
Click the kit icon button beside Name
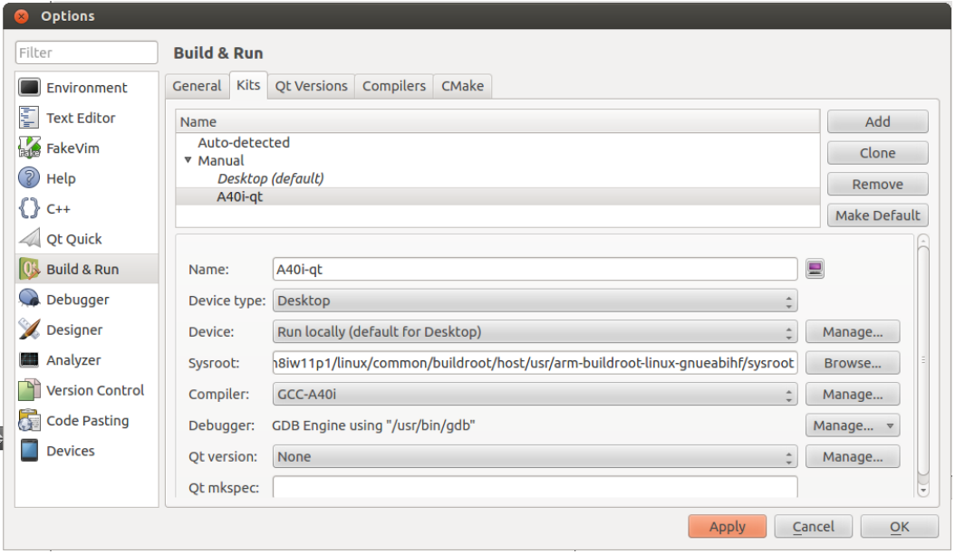pos(815,269)
